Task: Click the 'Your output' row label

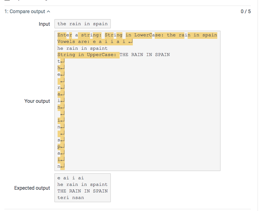Action: point(37,101)
